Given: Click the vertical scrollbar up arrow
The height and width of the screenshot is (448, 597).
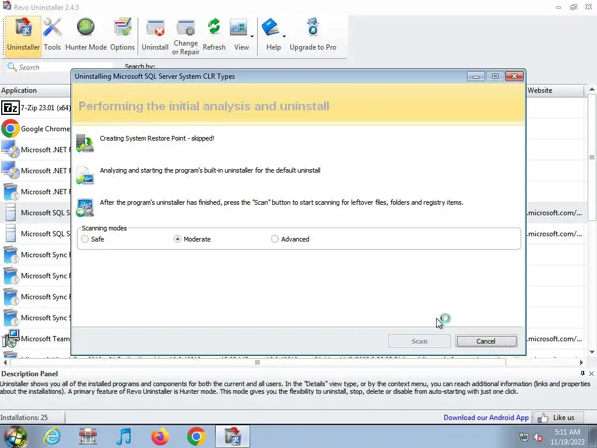Looking at the screenshot, I should click(x=592, y=89).
